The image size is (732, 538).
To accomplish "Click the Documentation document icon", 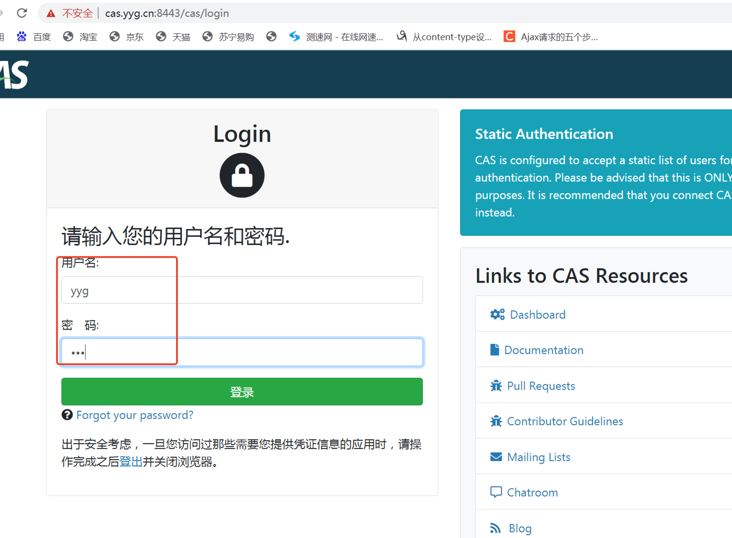I will pos(495,350).
